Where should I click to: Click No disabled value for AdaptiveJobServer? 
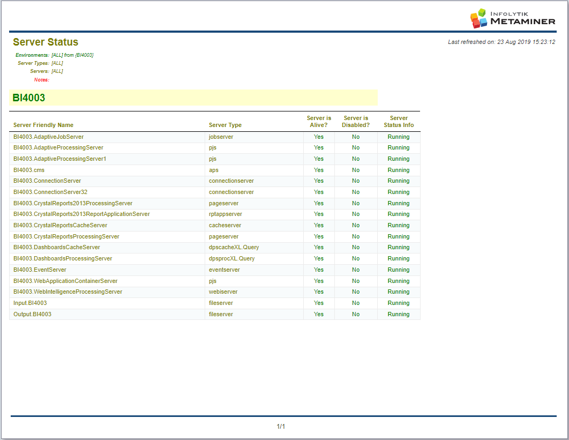(x=356, y=137)
